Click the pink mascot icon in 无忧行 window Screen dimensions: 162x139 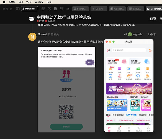pos(108,50)
